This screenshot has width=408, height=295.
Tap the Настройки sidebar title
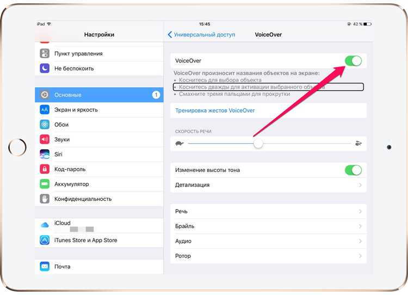pyautogui.click(x=99, y=34)
